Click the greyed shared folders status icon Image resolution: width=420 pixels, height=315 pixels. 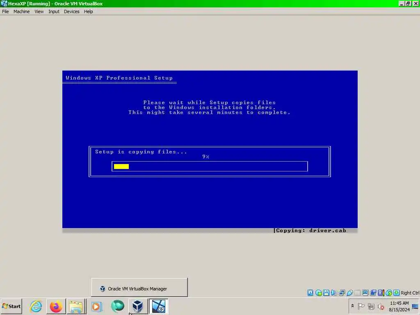click(x=357, y=293)
